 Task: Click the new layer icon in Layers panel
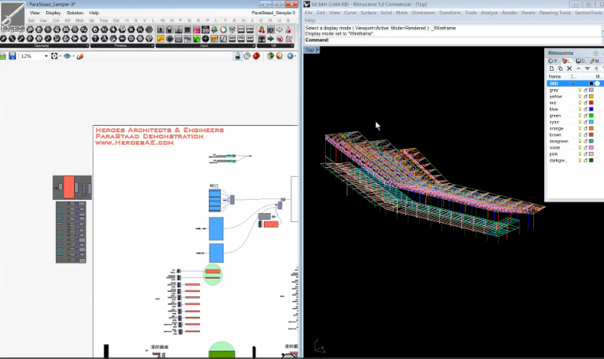point(551,69)
